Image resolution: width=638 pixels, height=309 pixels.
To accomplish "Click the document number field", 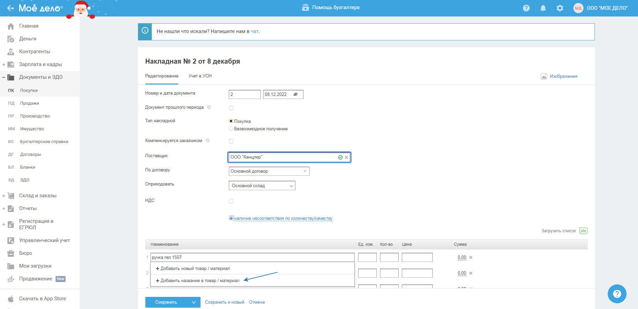I will [245, 94].
